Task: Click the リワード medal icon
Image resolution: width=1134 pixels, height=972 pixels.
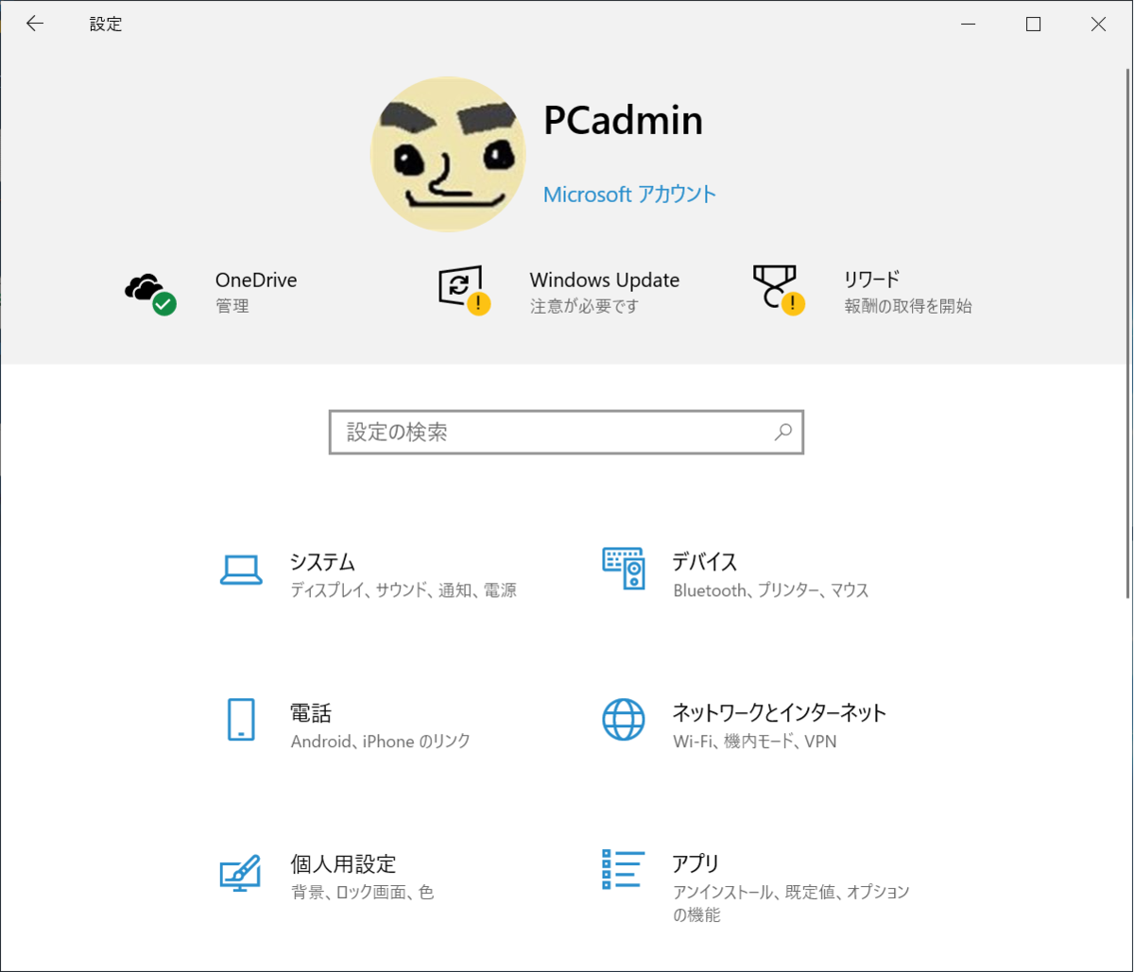Action: 779,289
